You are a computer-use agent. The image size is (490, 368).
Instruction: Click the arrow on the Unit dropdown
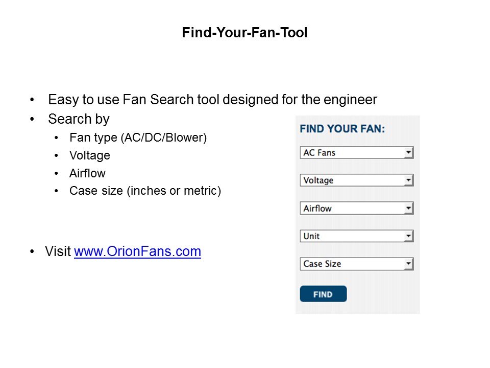[408, 236]
